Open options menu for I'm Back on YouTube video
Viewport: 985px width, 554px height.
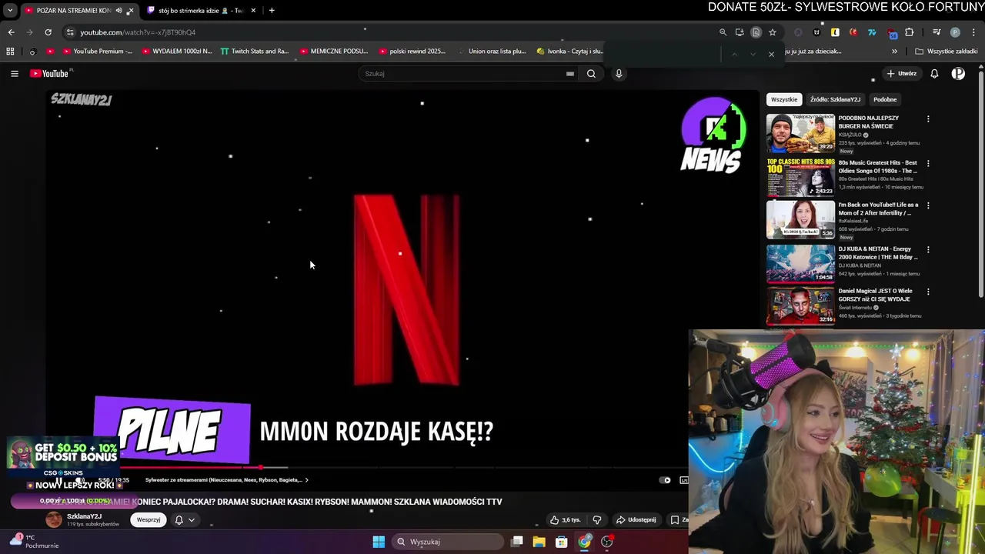coord(928,205)
